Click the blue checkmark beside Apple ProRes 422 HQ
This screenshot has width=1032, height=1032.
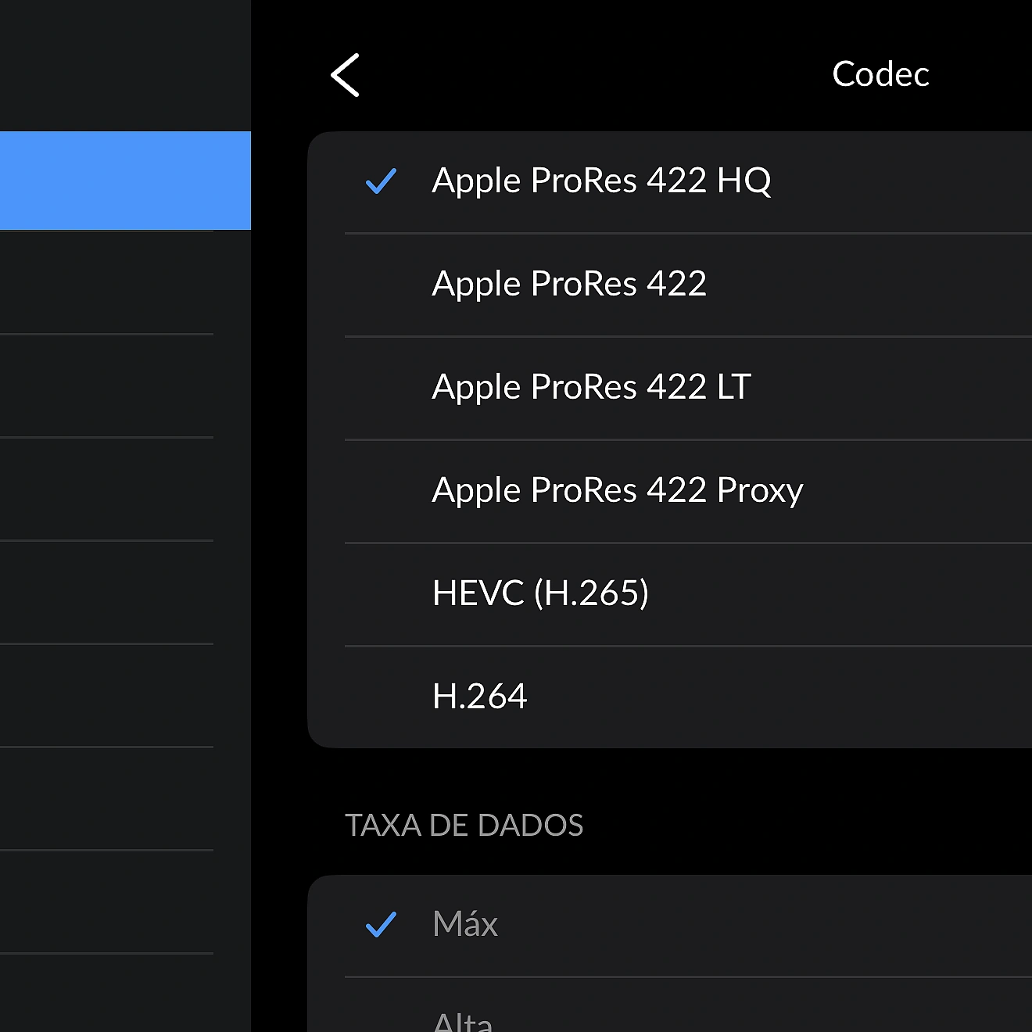381,181
